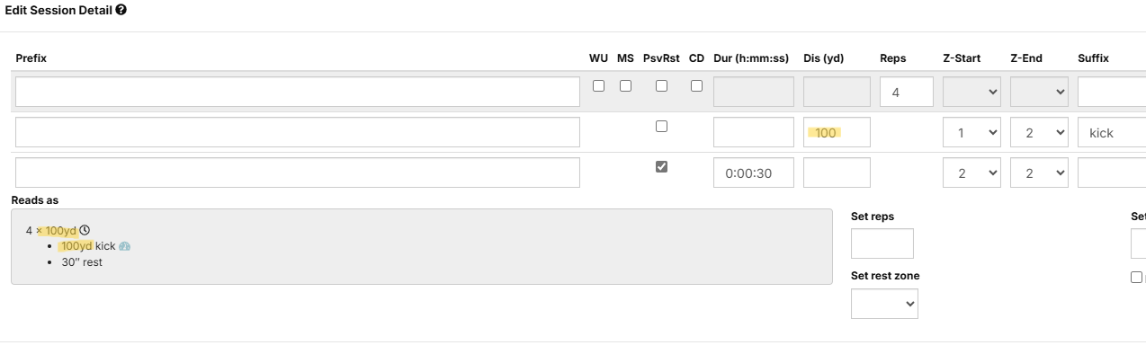Click the first row Prefix text field
This screenshot has height=354, width=1146.
(x=298, y=92)
